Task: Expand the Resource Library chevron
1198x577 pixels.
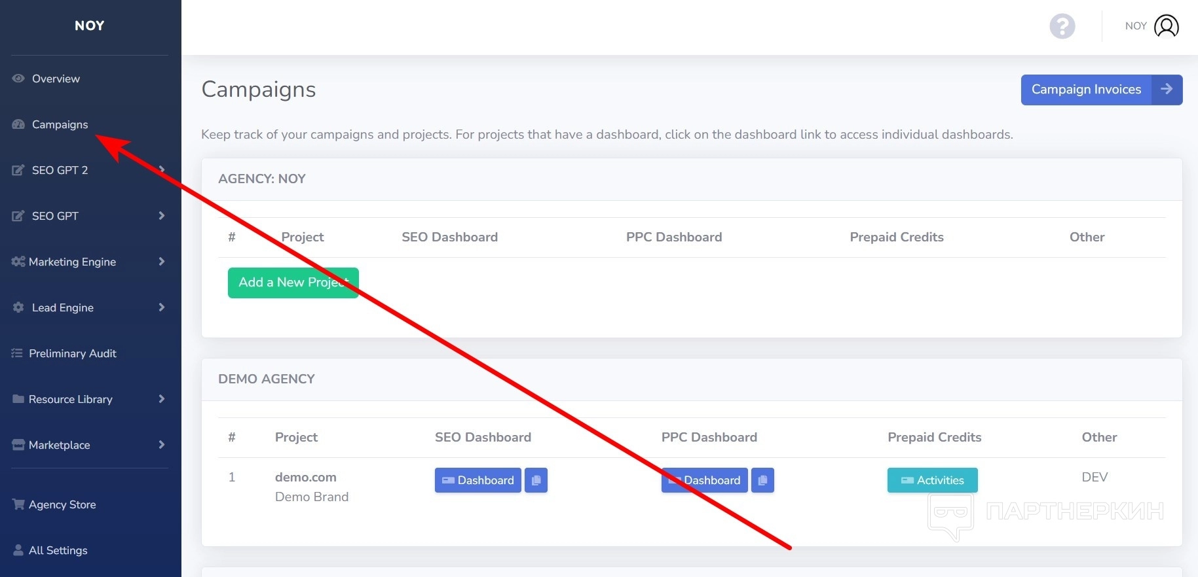Action: (161, 399)
